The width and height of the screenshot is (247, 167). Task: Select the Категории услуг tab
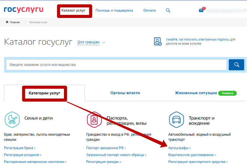click(44, 93)
